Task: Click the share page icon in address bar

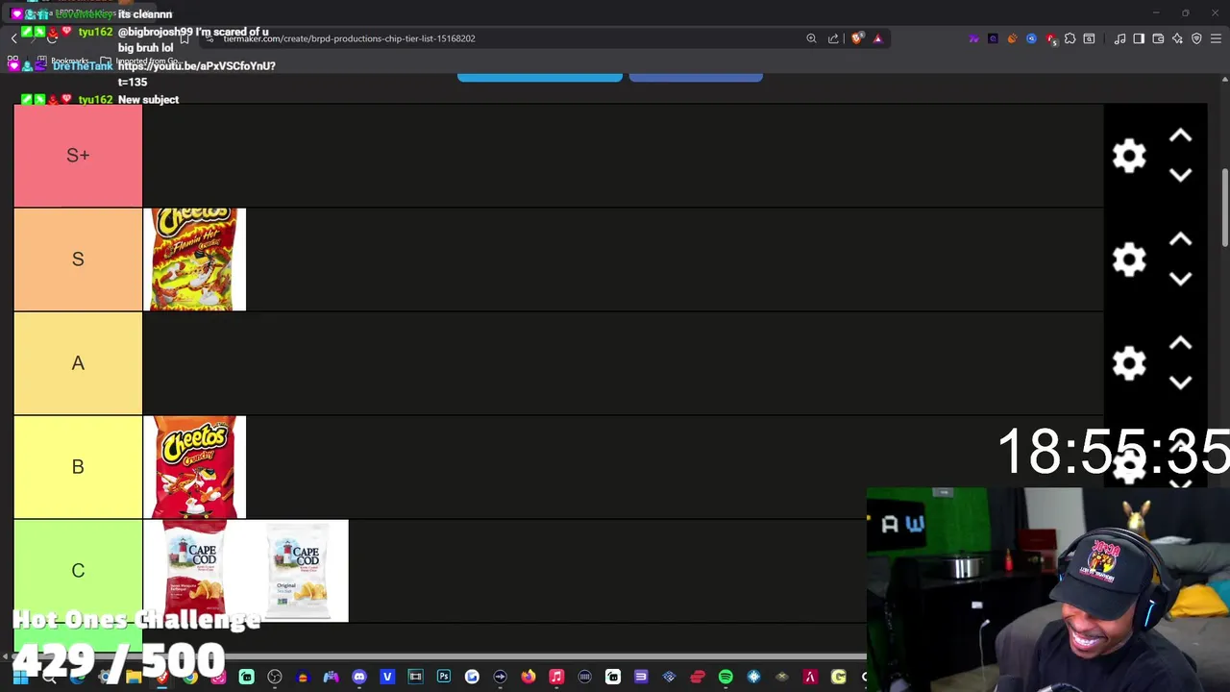Action: (833, 38)
